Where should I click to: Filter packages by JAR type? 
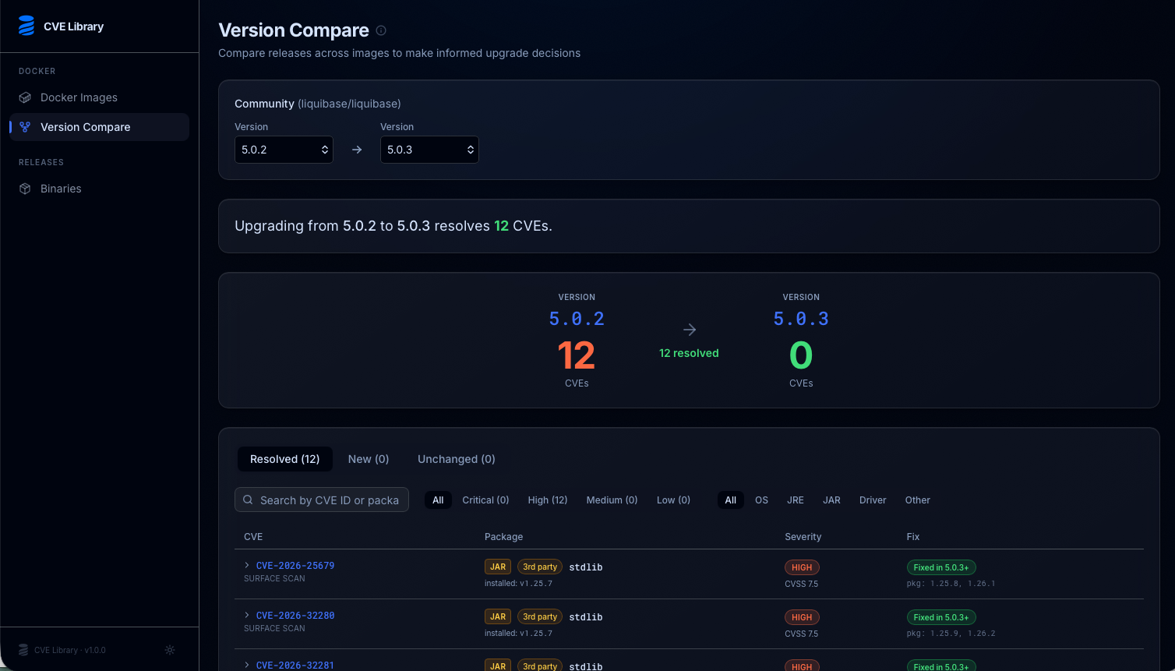(831, 500)
